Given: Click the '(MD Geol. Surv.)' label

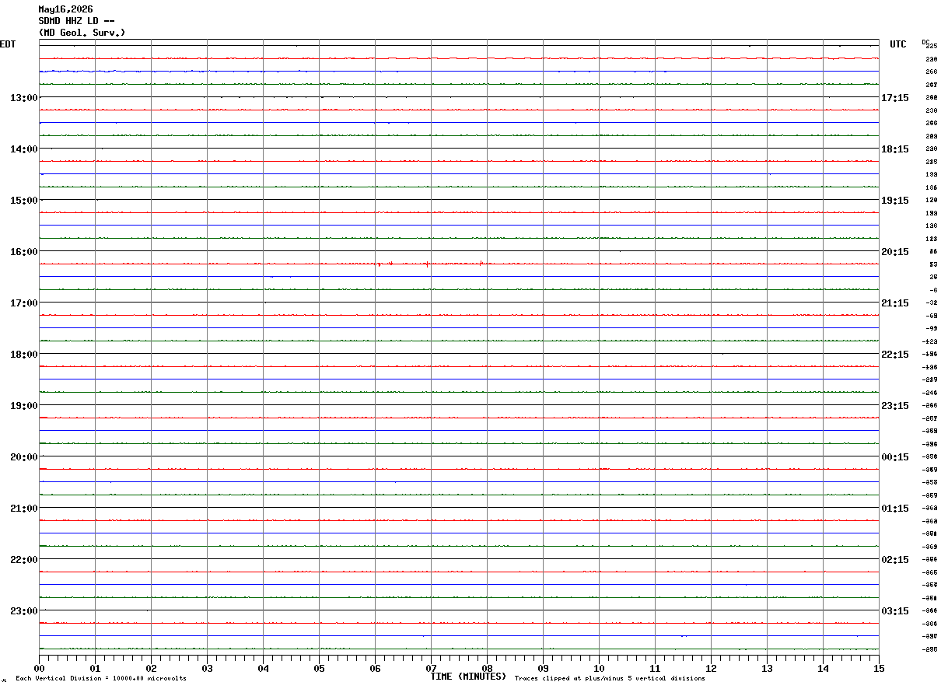Looking at the screenshot, I should (82, 33).
